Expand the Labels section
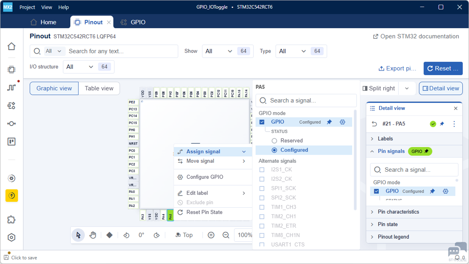 coord(414,139)
